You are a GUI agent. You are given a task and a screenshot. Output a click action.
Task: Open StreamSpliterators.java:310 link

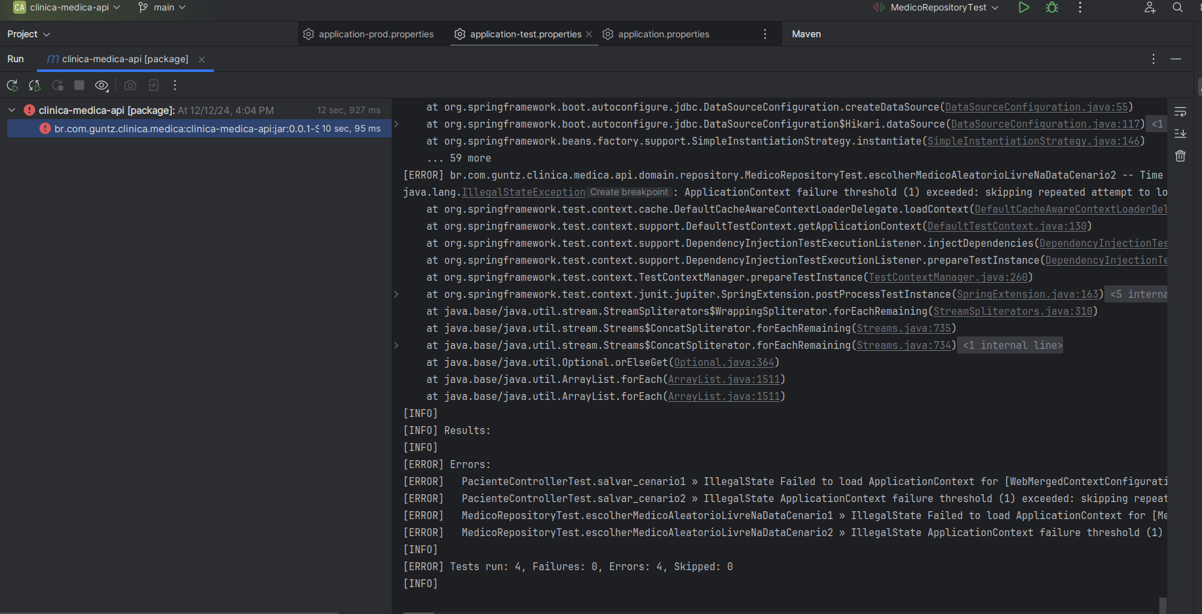tap(1013, 311)
